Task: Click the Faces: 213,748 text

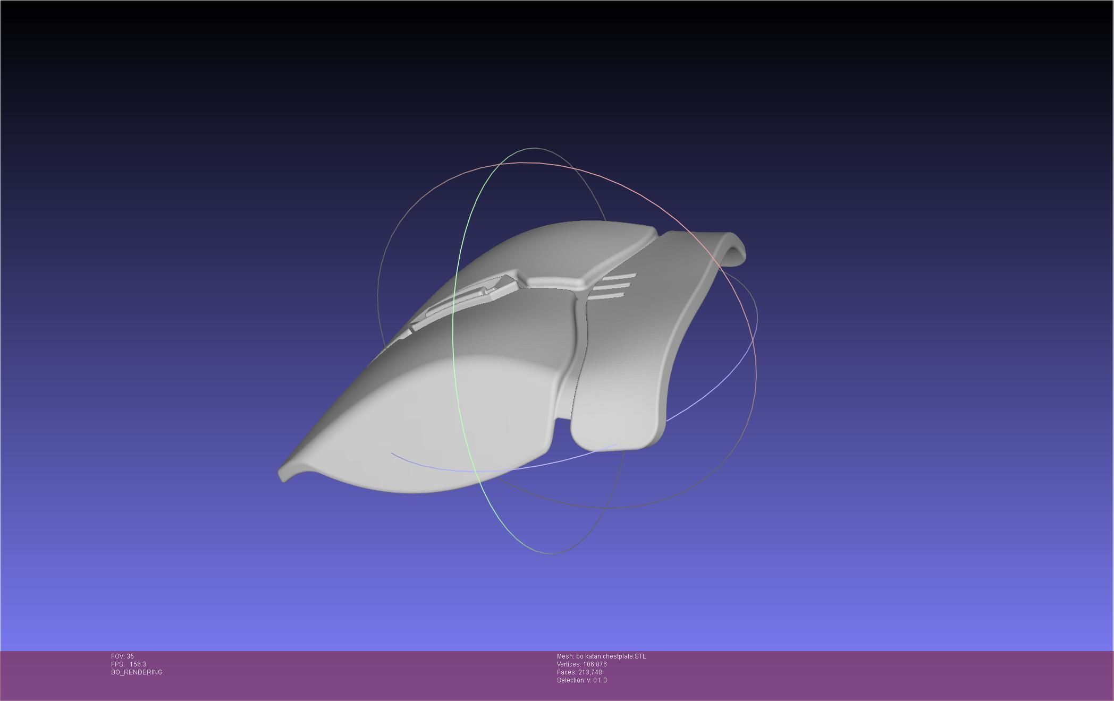Action: pyautogui.click(x=579, y=672)
